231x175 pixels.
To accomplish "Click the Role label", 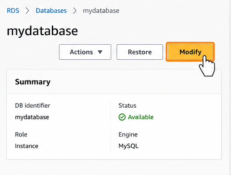I will 21,135.
